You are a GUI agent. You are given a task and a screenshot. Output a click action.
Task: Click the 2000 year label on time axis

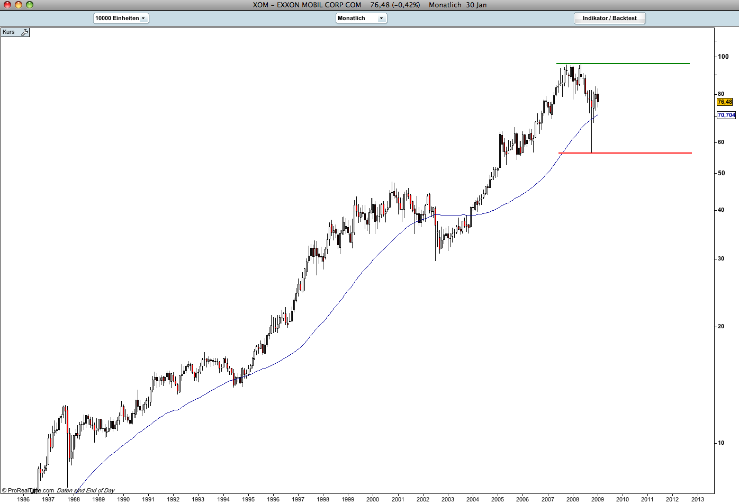tap(373, 499)
